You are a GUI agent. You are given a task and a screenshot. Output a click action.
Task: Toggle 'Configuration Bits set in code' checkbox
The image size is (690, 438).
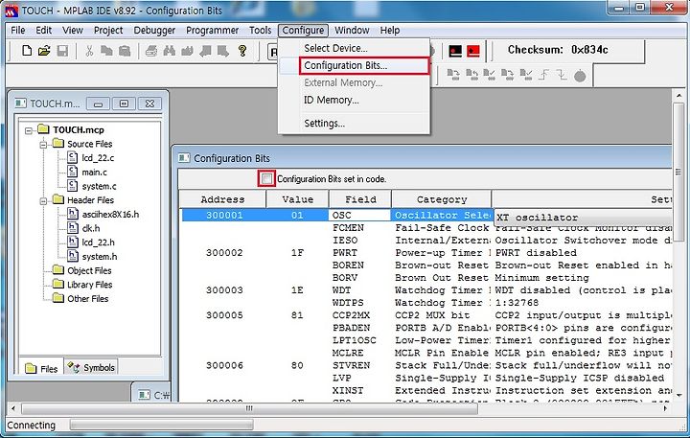(266, 178)
